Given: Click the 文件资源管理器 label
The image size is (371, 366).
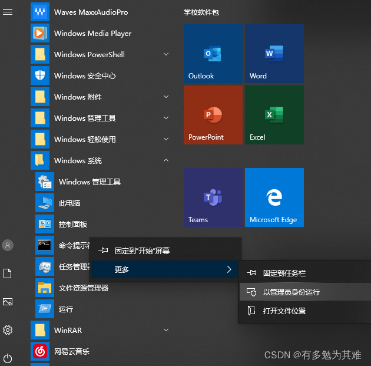Looking at the screenshot, I should 84,288.
